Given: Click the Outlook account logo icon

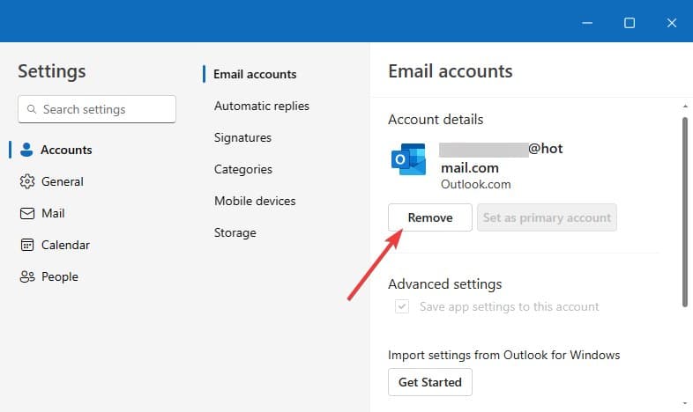Looking at the screenshot, I should 409,158.
